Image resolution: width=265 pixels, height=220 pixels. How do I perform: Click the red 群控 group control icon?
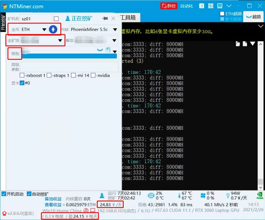169,6
